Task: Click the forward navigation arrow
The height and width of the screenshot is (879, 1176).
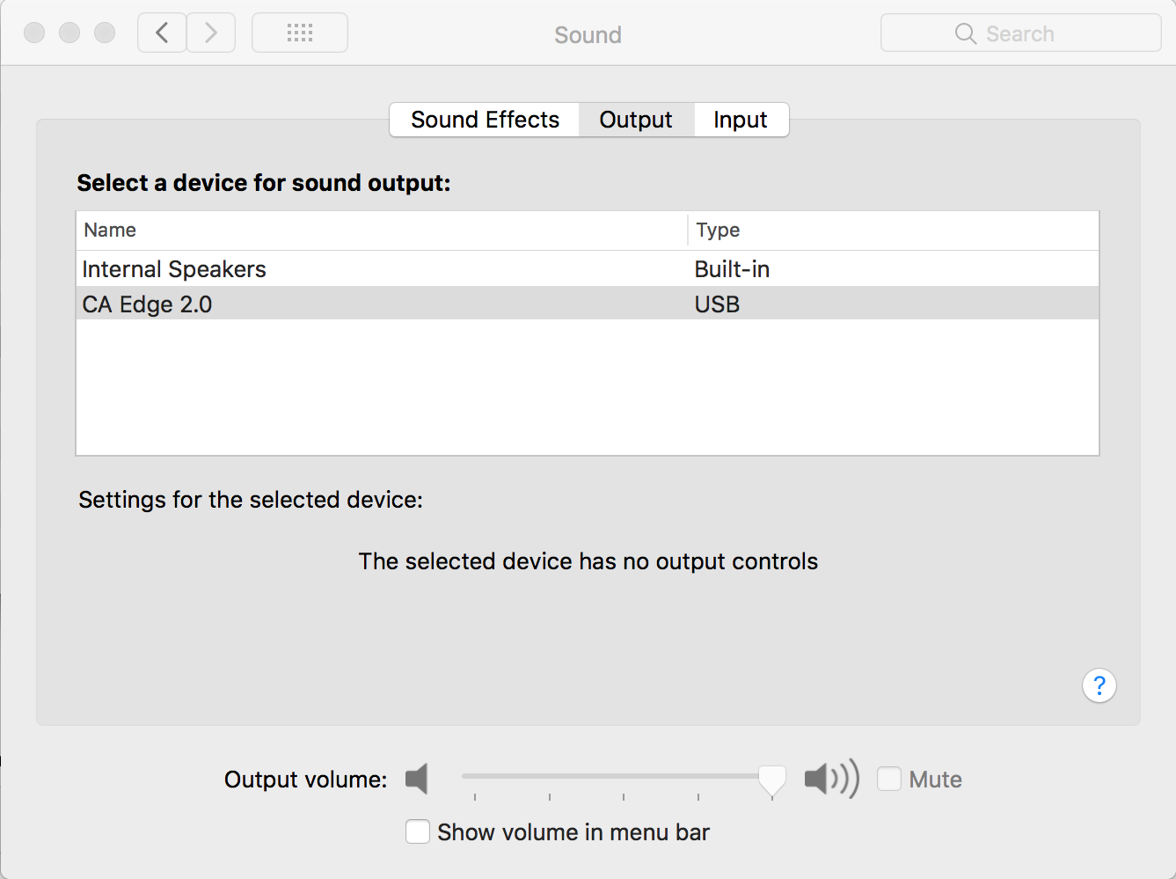Action: 211,33
